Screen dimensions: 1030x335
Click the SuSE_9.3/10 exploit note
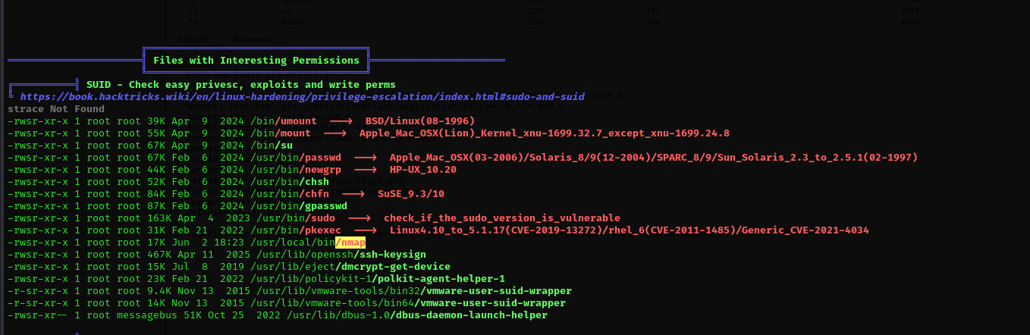tap(410, 194)
